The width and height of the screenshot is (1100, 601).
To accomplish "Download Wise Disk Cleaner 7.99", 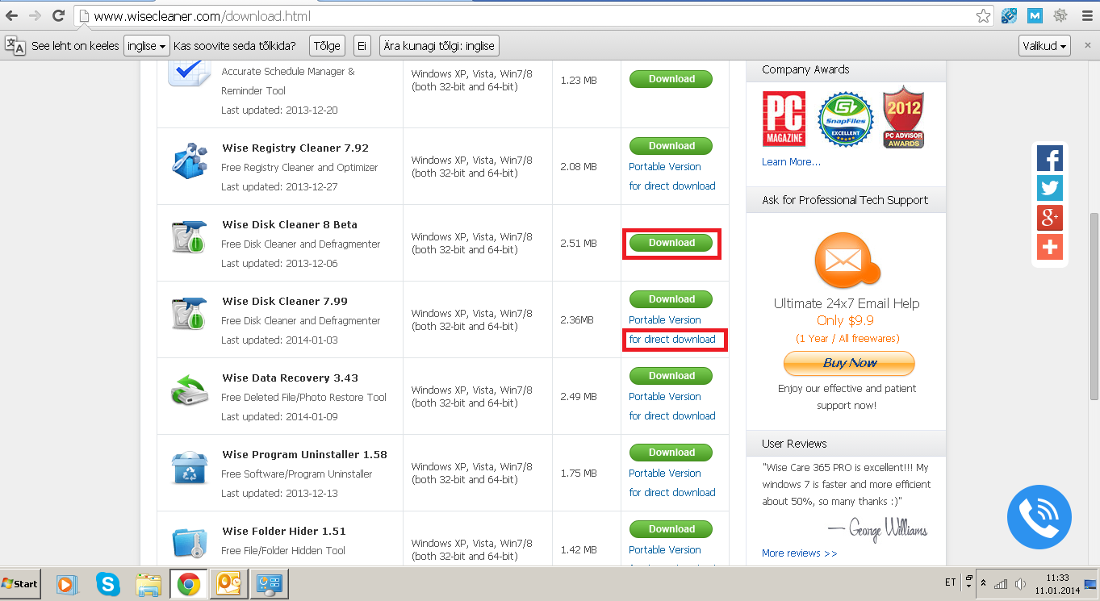I will pos(671,299).
